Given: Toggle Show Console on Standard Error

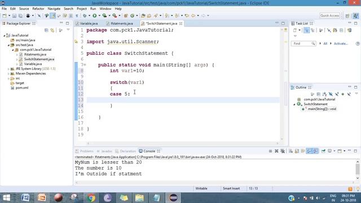Looking at the screenshot, I should 315,151.
